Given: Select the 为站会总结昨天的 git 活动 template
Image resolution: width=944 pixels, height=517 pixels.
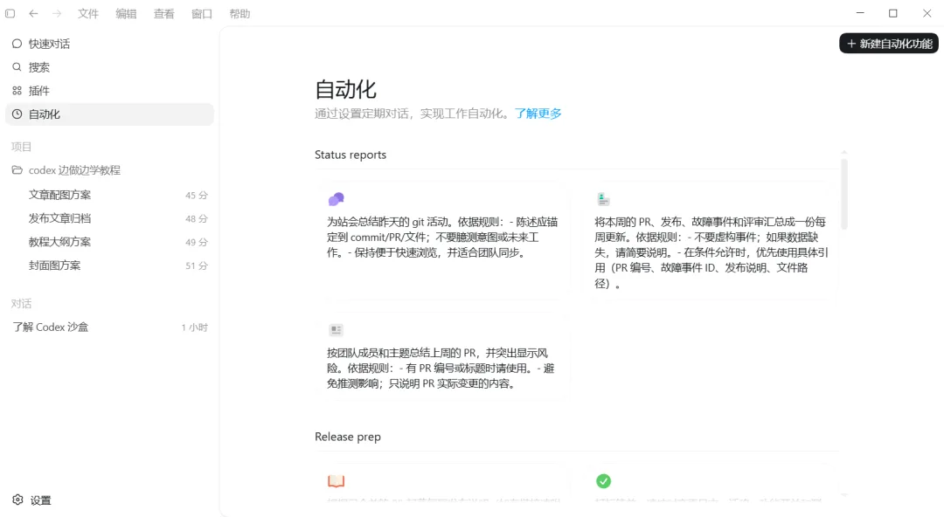Looking at the screenshot, I should (x=442, y=241).
